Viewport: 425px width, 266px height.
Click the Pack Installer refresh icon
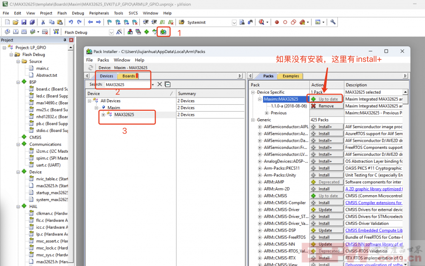pos(91,67)
